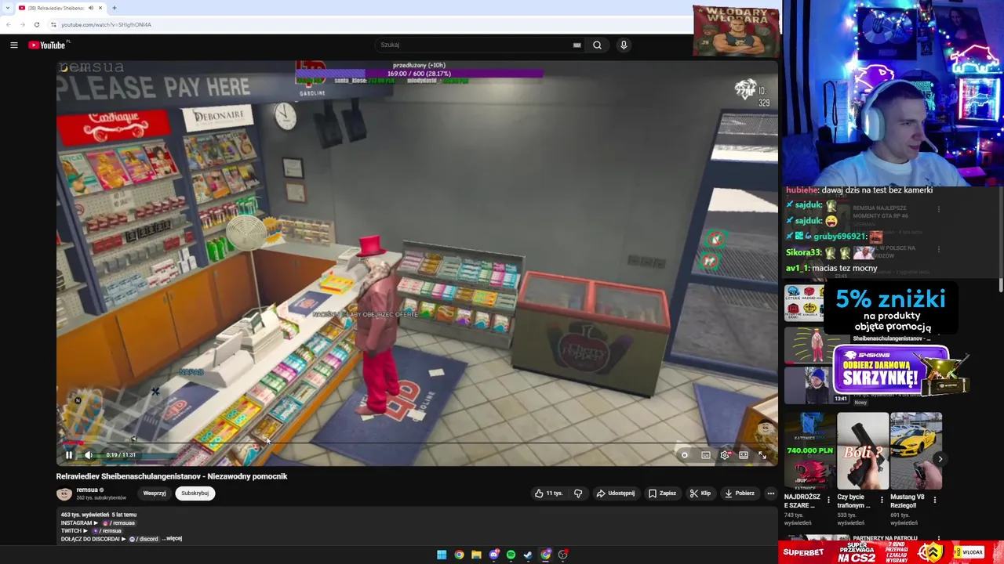Go back with the browser back arrow
1004x564 pixels.
click(9, 24)
